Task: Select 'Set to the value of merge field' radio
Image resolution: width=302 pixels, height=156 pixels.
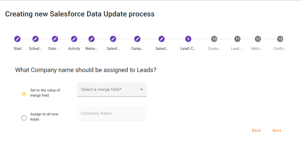Action: click(24, 94)
